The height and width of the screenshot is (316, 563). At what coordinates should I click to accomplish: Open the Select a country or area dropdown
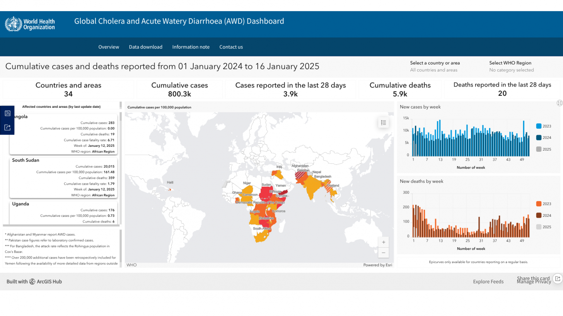[435, 66]
